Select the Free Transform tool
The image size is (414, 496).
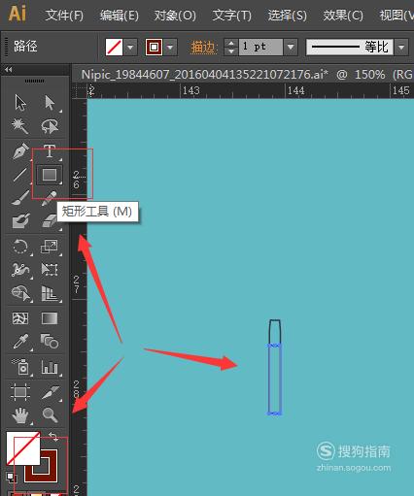50,270
